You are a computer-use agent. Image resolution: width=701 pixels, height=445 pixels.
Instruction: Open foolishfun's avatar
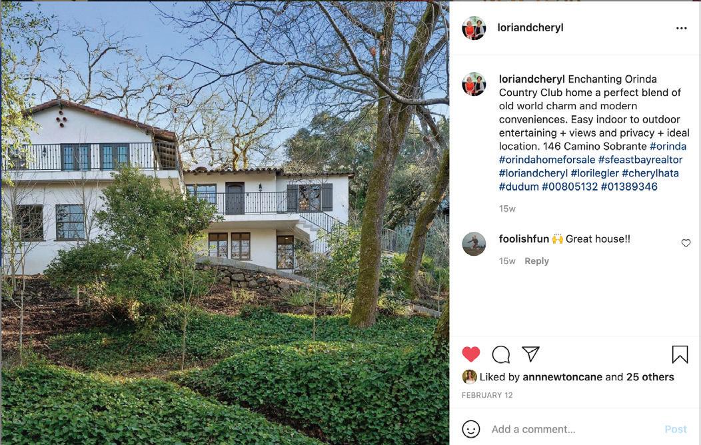474,244
